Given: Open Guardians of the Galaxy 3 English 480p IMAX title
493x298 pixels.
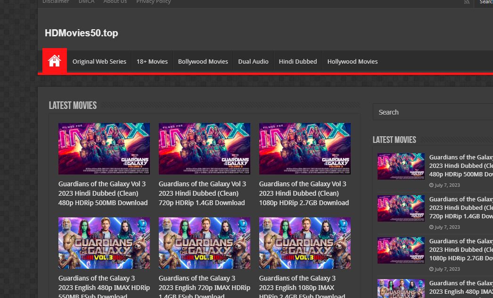Looking at the screenshot, I should 104,287.
